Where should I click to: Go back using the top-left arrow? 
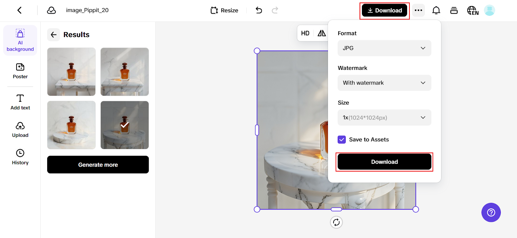click(x=19, y=10)
